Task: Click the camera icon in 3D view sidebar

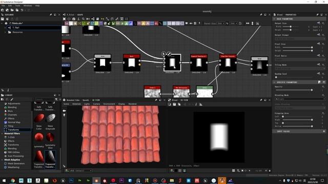Action: [x=64, y=110]
